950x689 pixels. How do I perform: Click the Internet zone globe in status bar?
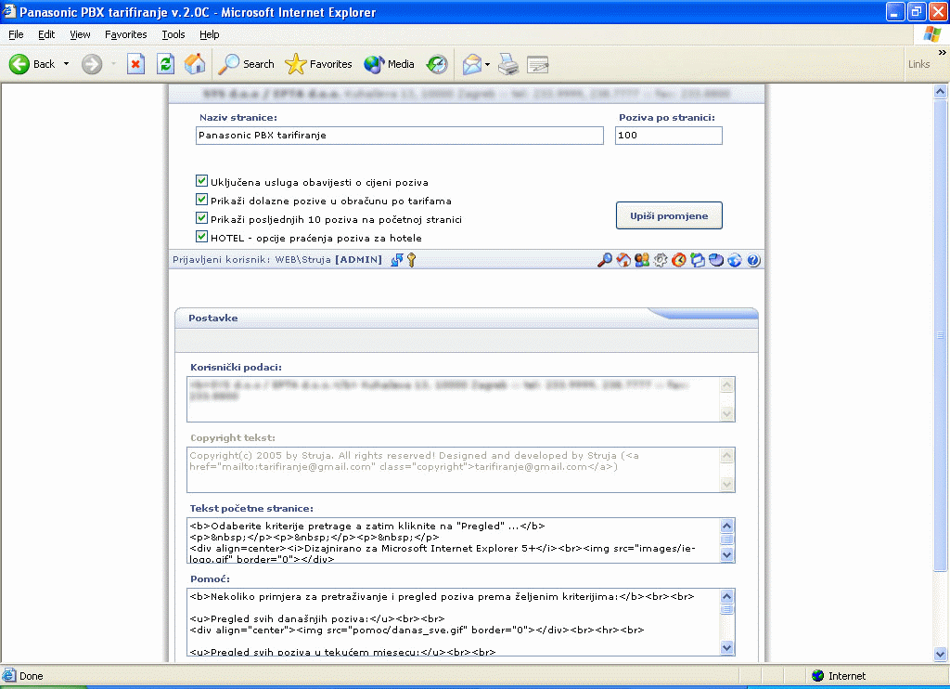(818, 676)
